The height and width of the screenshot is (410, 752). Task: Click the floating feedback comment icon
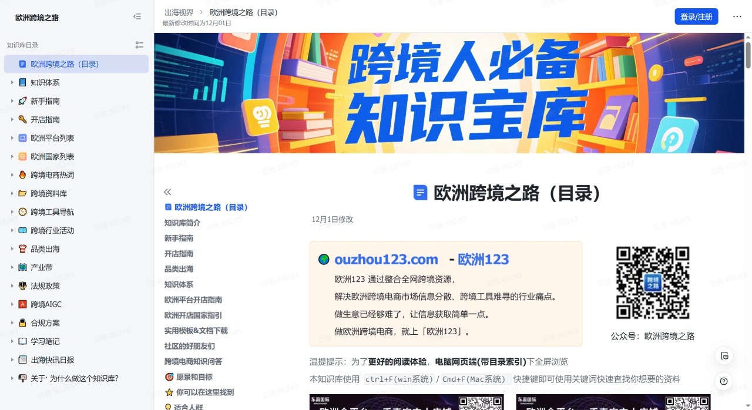724,355
